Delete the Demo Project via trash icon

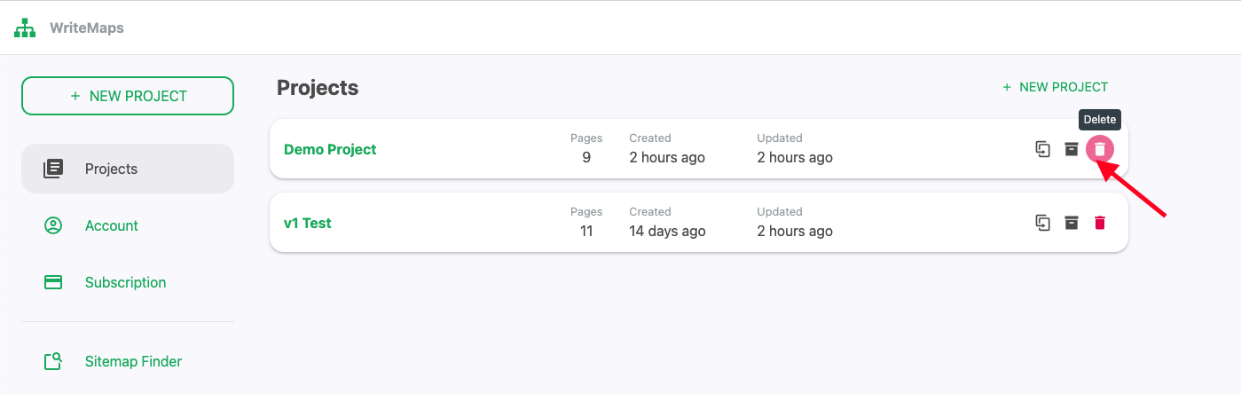click(x=1100, y=149)
